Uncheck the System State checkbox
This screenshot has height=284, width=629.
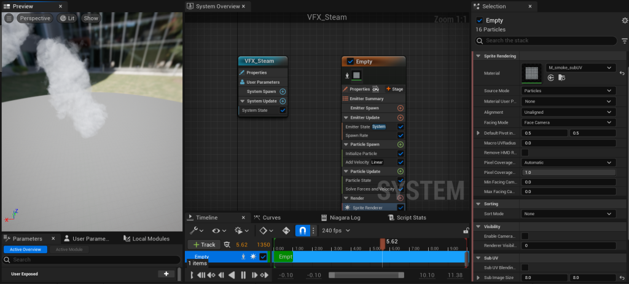coord(283,111)
